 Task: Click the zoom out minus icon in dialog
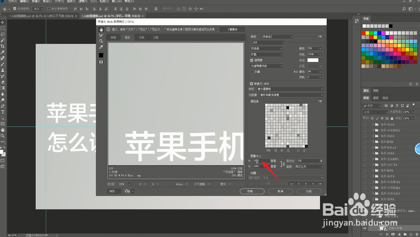(x=109, y=184)
